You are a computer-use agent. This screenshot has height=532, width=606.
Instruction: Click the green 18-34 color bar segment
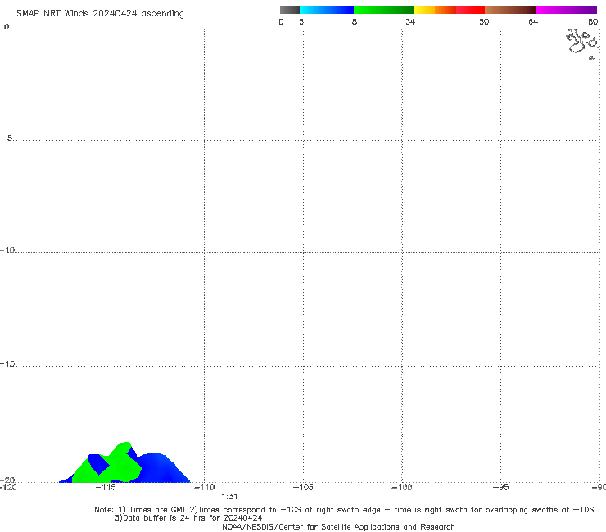tap(383, 10)
